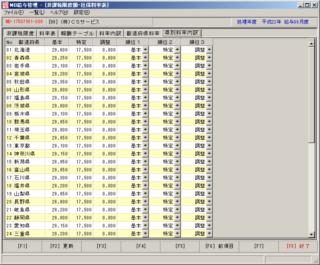Expand 順位1 dropdown for 北海道 row
Image resolution: width=320 pixels, height=265 pixels.
(145, 50)
